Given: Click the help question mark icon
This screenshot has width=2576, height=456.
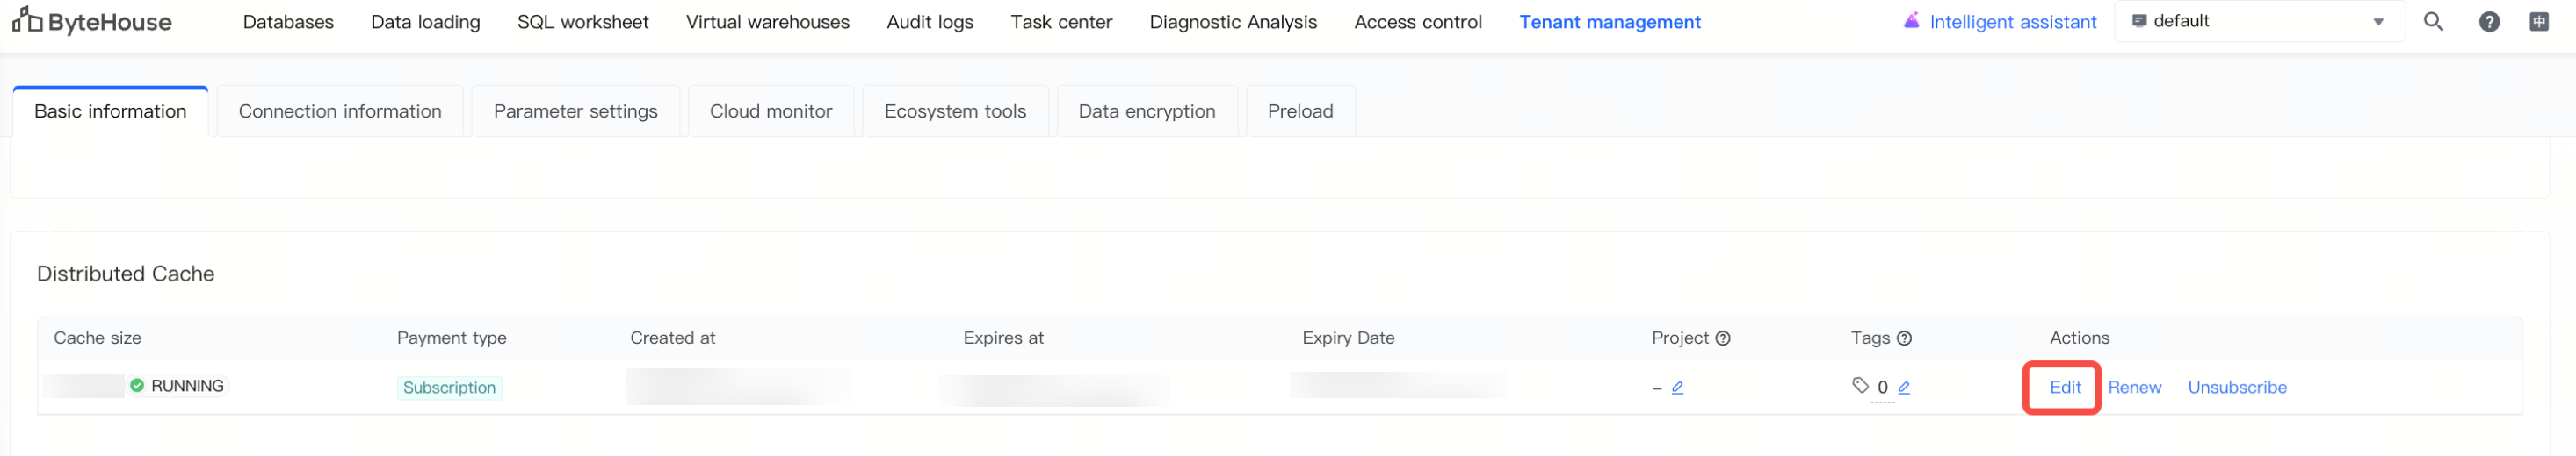Looking at the screenshot, I should 2489,22.
